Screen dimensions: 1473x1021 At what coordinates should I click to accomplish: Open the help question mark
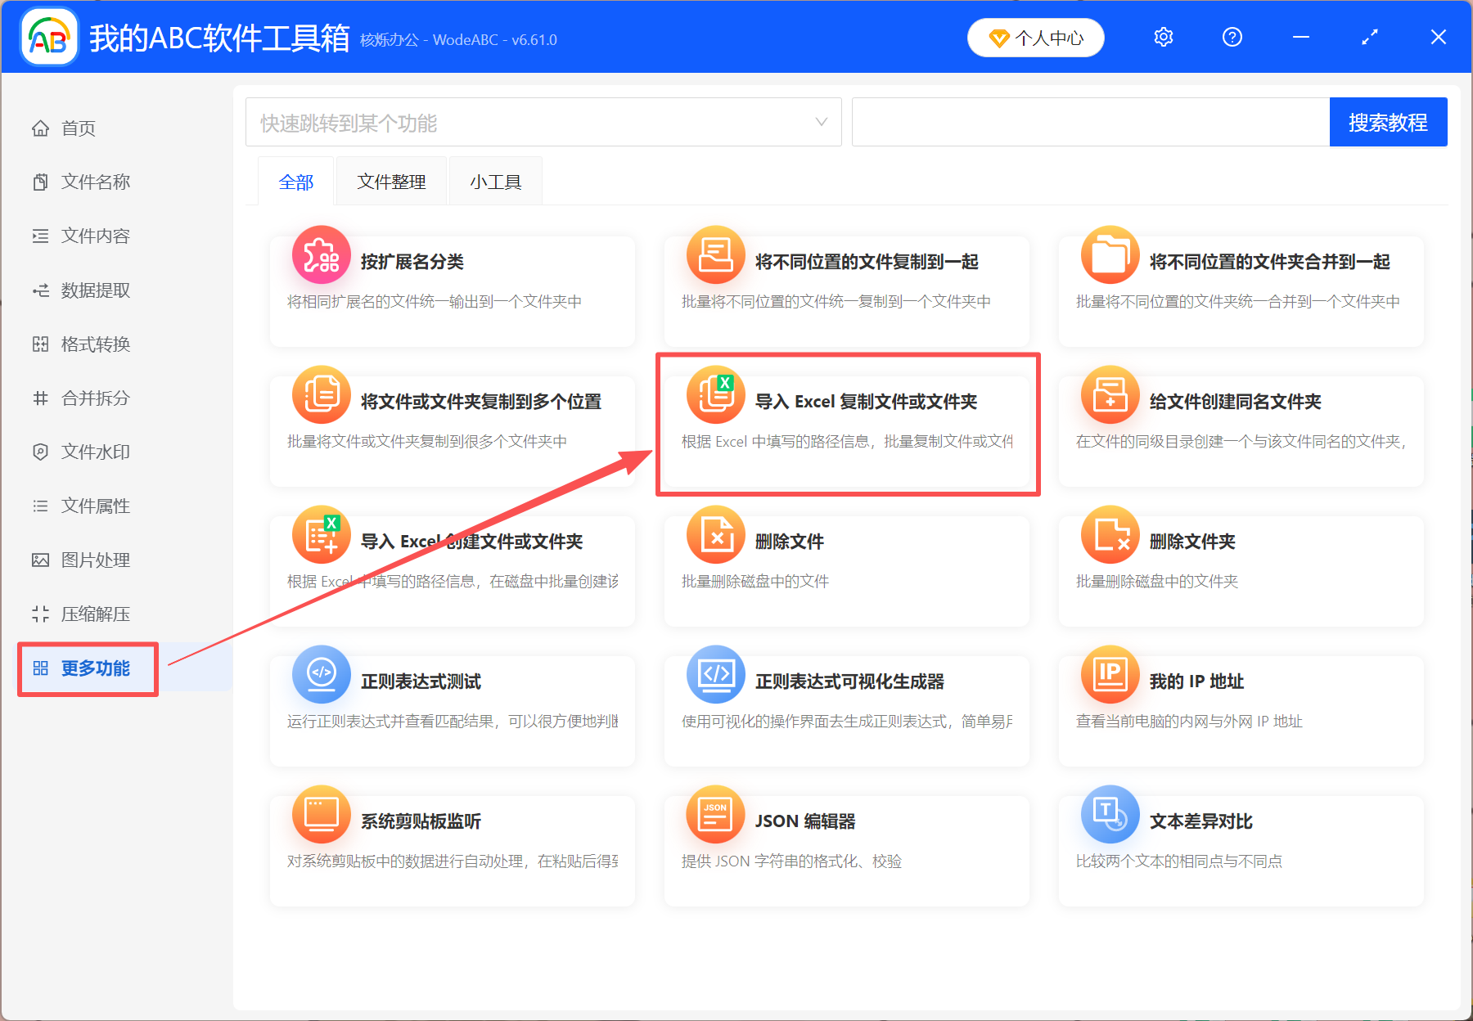pos(1232,37)
